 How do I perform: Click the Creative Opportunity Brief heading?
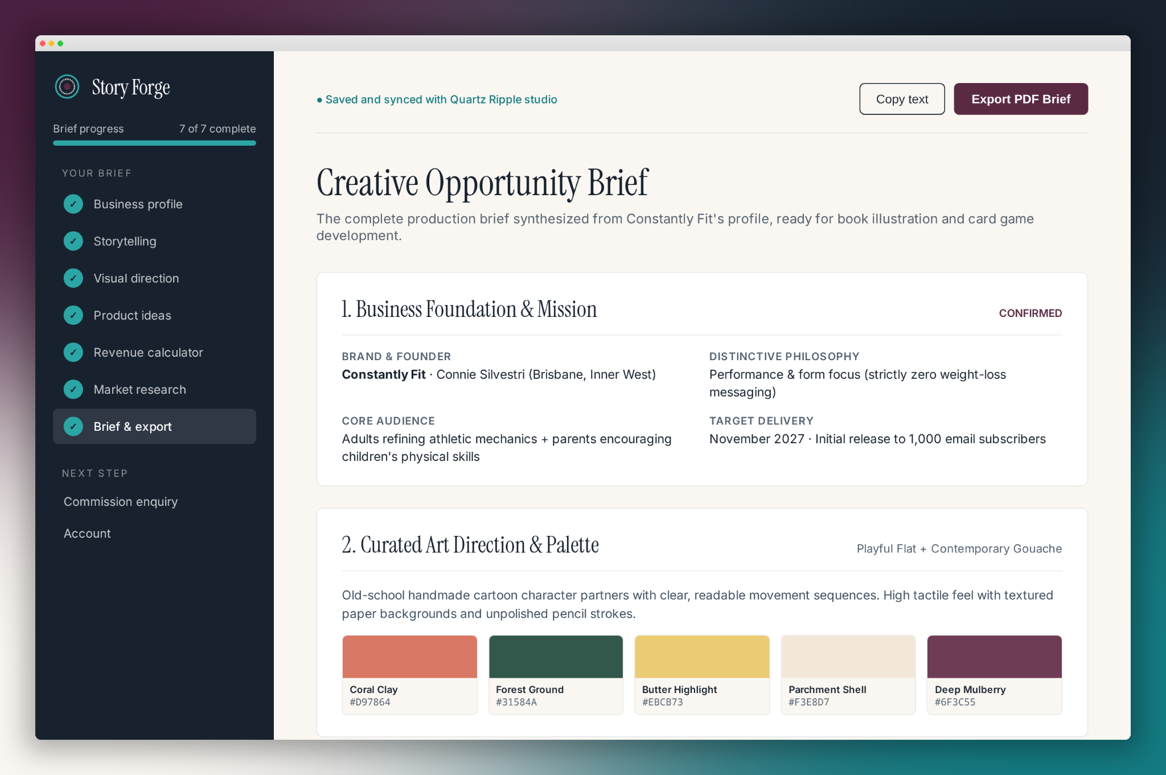click(x=482, y=183)
